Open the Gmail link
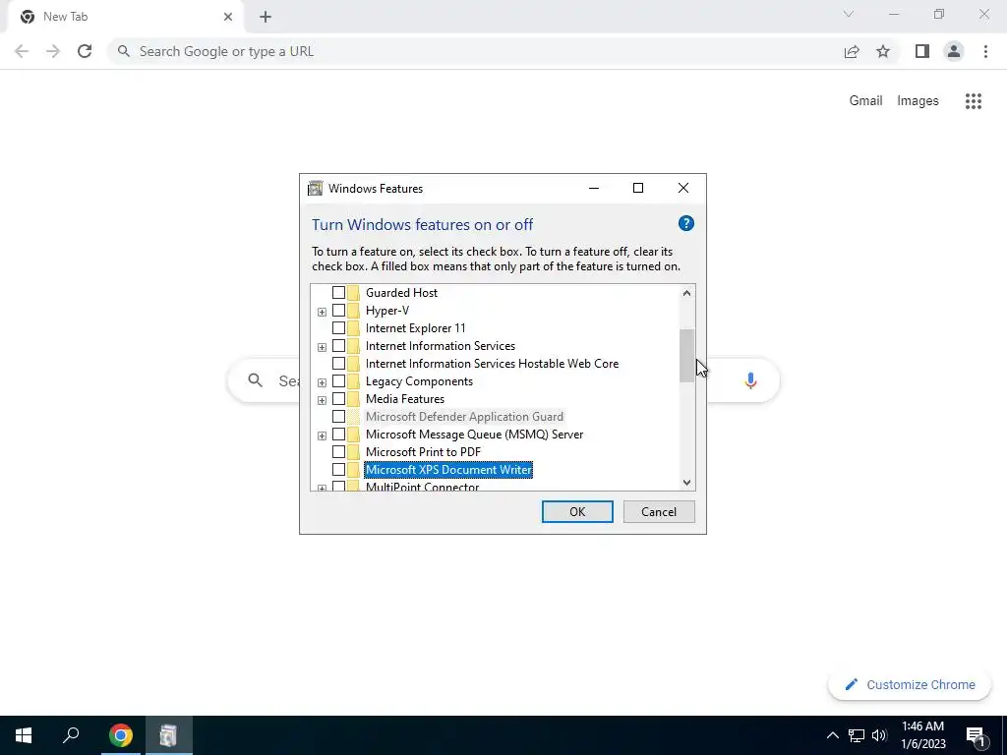The width and height of the screenshot is (1007, 755). [865, 101]
